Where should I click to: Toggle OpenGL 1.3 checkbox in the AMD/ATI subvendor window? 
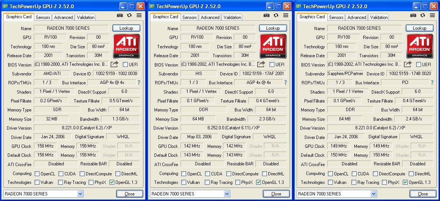pos(112,182)
